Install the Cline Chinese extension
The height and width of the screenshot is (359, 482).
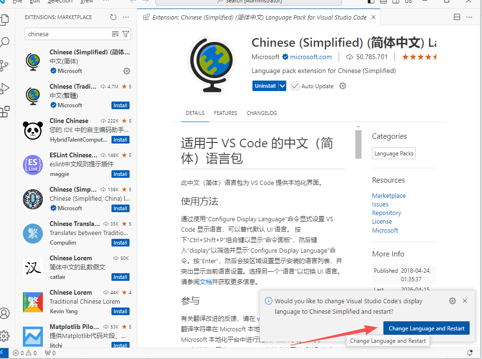coord(120,140)
